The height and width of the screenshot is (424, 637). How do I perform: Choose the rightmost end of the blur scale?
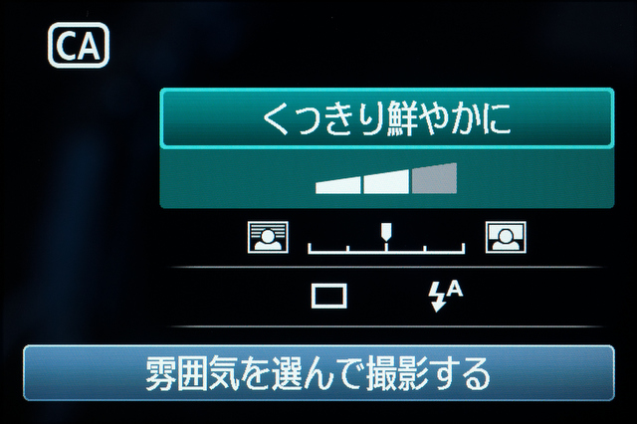point(463,248)
